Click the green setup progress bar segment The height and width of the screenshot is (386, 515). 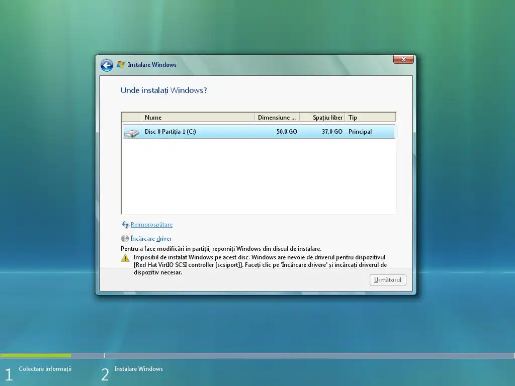(x=36, y=355)
